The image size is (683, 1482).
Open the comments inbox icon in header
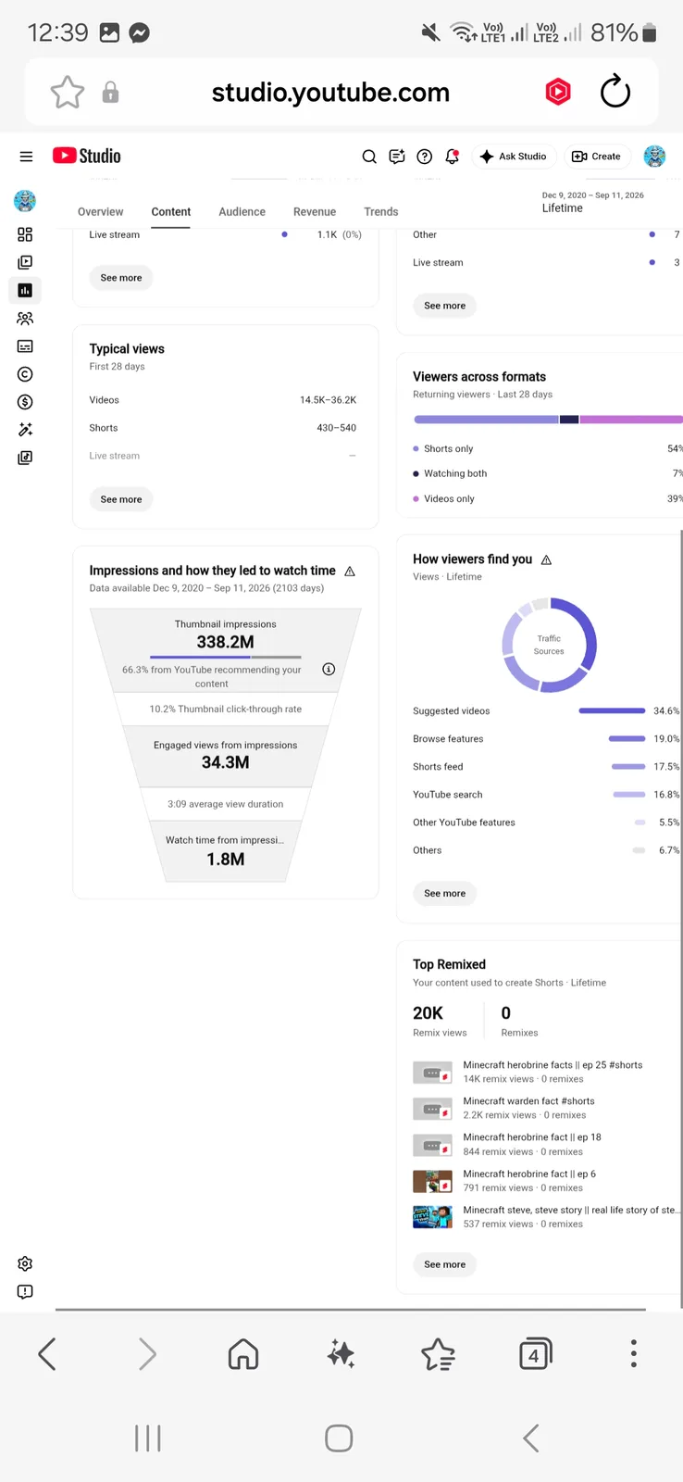point(397,157)
